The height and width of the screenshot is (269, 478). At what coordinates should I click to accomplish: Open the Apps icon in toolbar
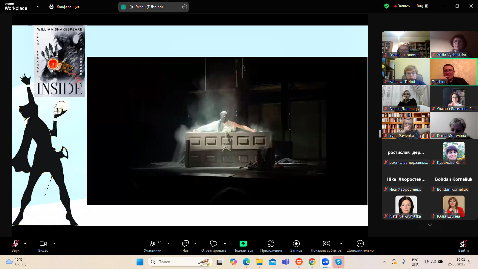(x=271, y=244)
